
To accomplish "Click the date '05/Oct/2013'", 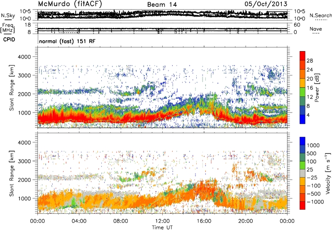I will coord(266,4).
